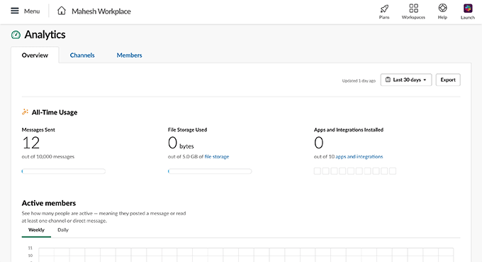Click the Messages Sent progress bar

tap(64, 171)
